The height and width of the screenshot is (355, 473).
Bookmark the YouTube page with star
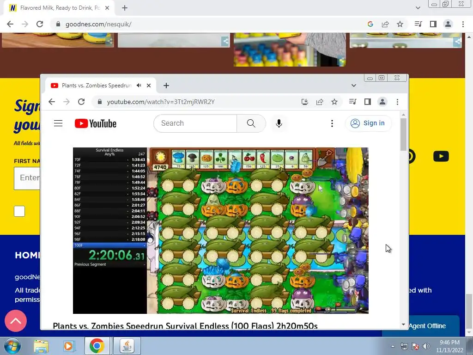coord(334,102)
